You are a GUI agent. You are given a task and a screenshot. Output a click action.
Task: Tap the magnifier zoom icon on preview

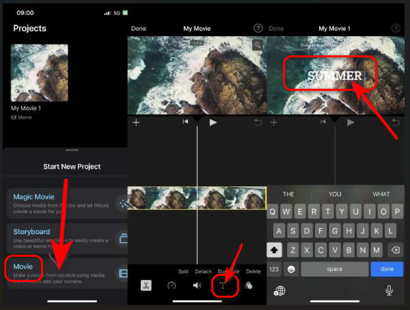point(258,45)
